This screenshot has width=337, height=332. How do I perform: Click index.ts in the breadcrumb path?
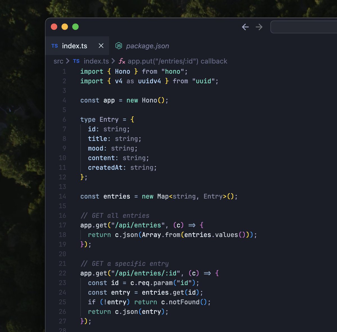tap(96, 61)
